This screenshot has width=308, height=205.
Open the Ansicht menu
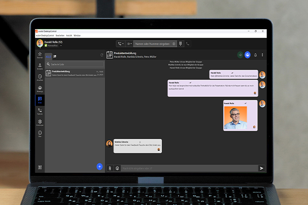pos(69,36)
